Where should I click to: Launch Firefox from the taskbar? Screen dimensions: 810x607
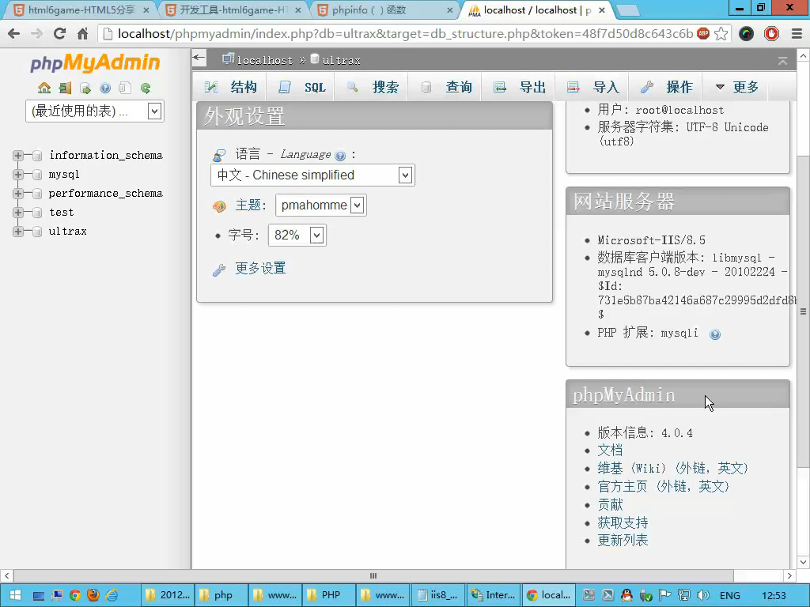93,595
